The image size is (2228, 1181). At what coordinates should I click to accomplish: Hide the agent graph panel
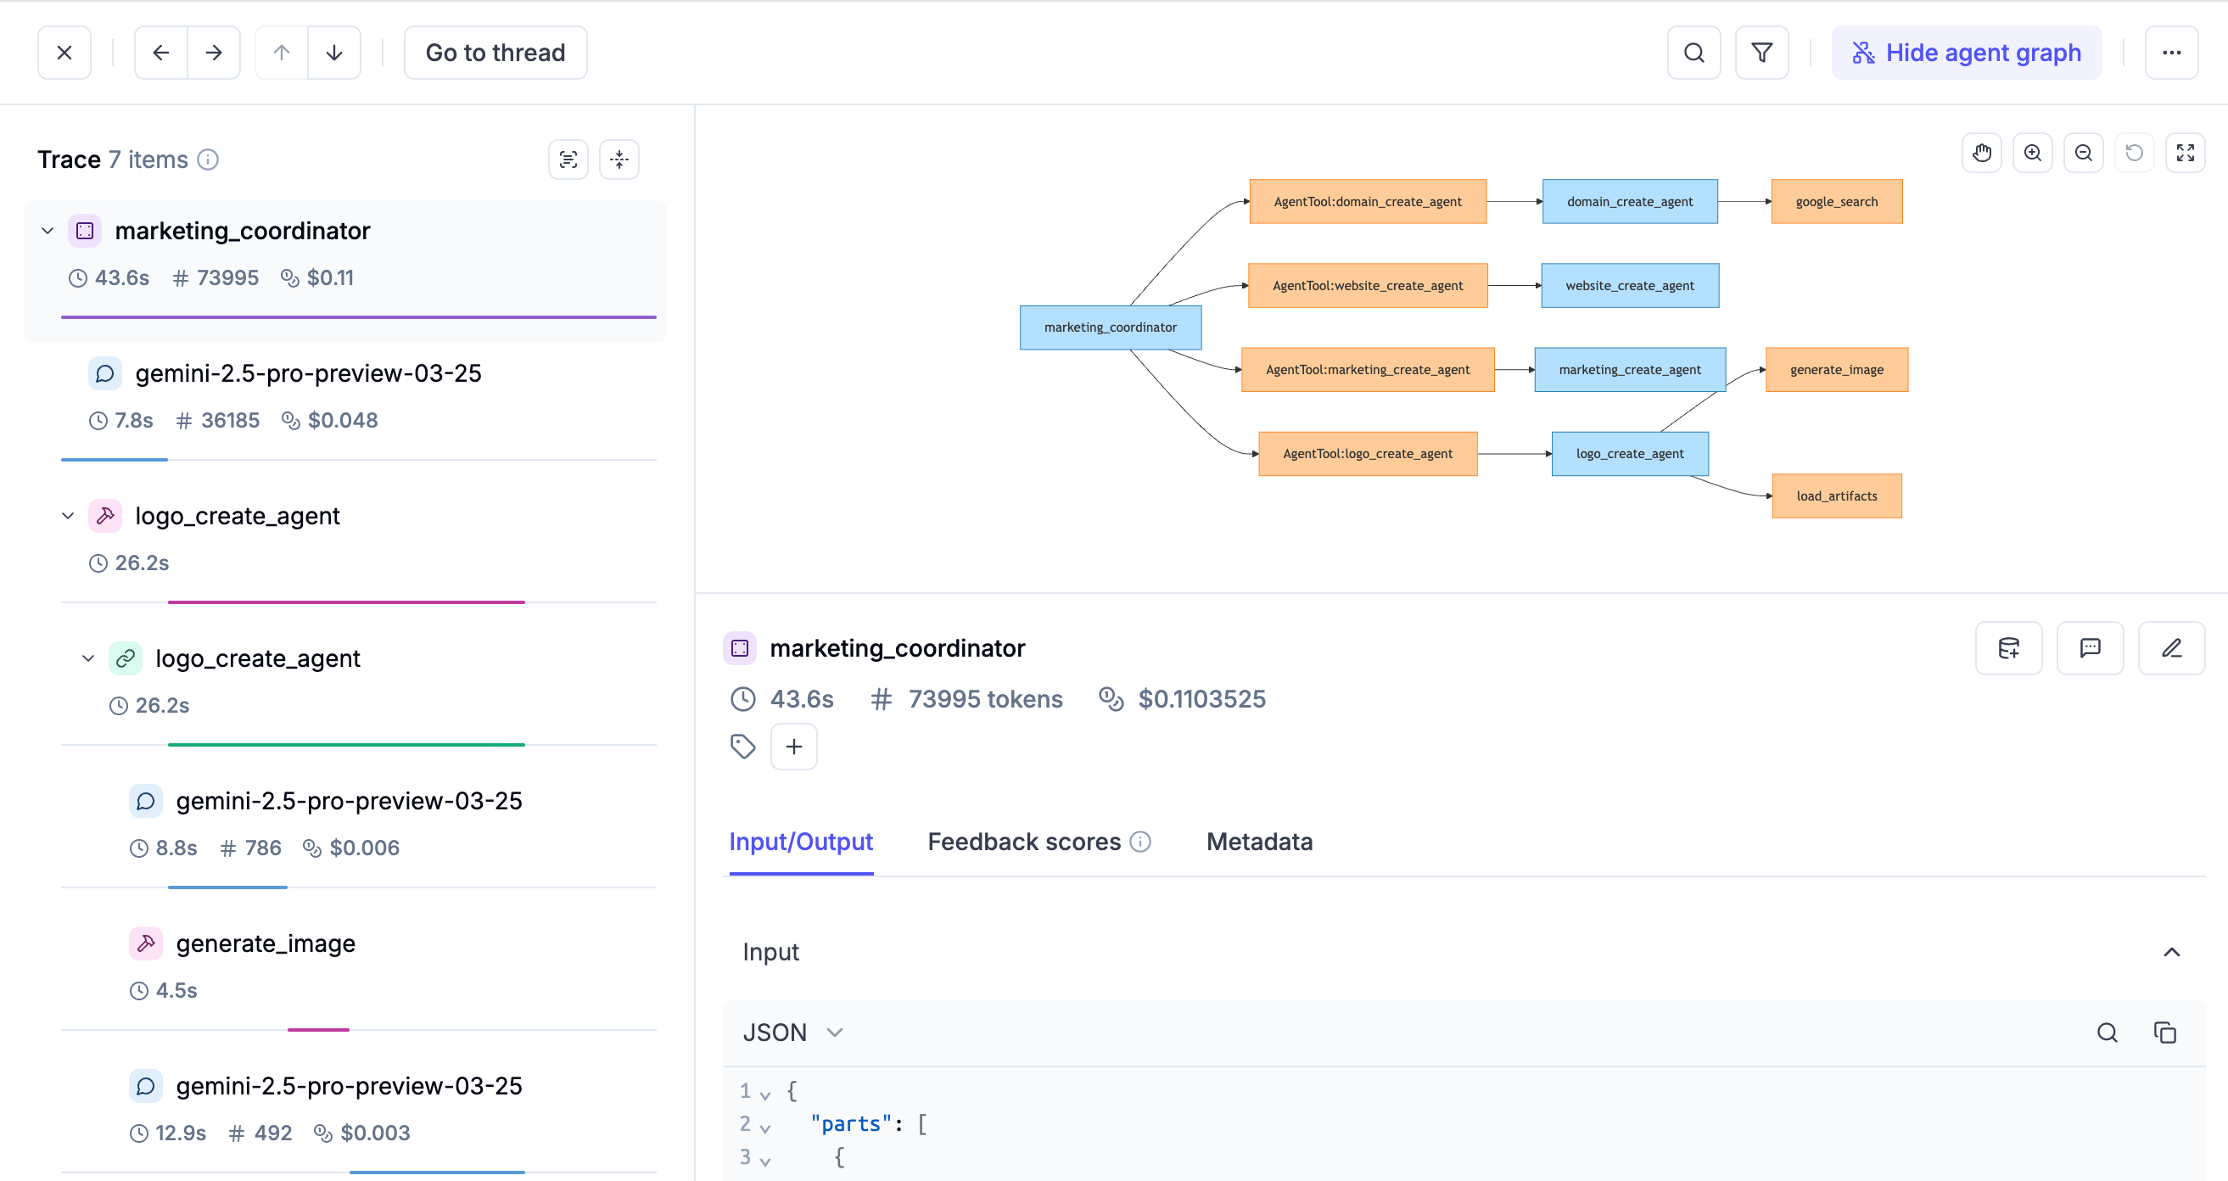1965,52
